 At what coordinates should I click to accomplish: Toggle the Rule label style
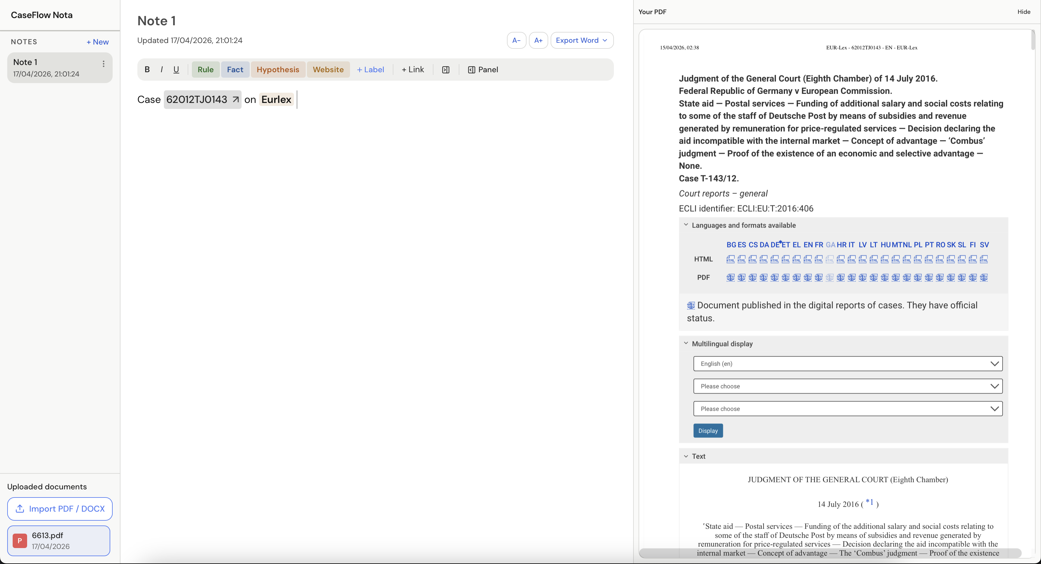(x=205, y=69)
